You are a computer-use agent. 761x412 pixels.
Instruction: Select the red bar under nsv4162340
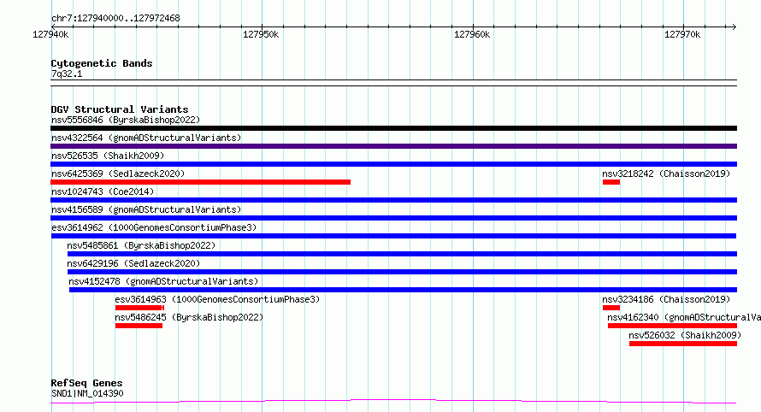tap(672, 326)
